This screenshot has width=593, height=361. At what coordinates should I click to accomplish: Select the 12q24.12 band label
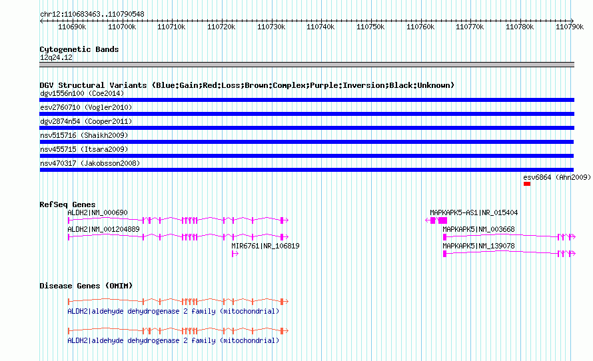[56, 57]
